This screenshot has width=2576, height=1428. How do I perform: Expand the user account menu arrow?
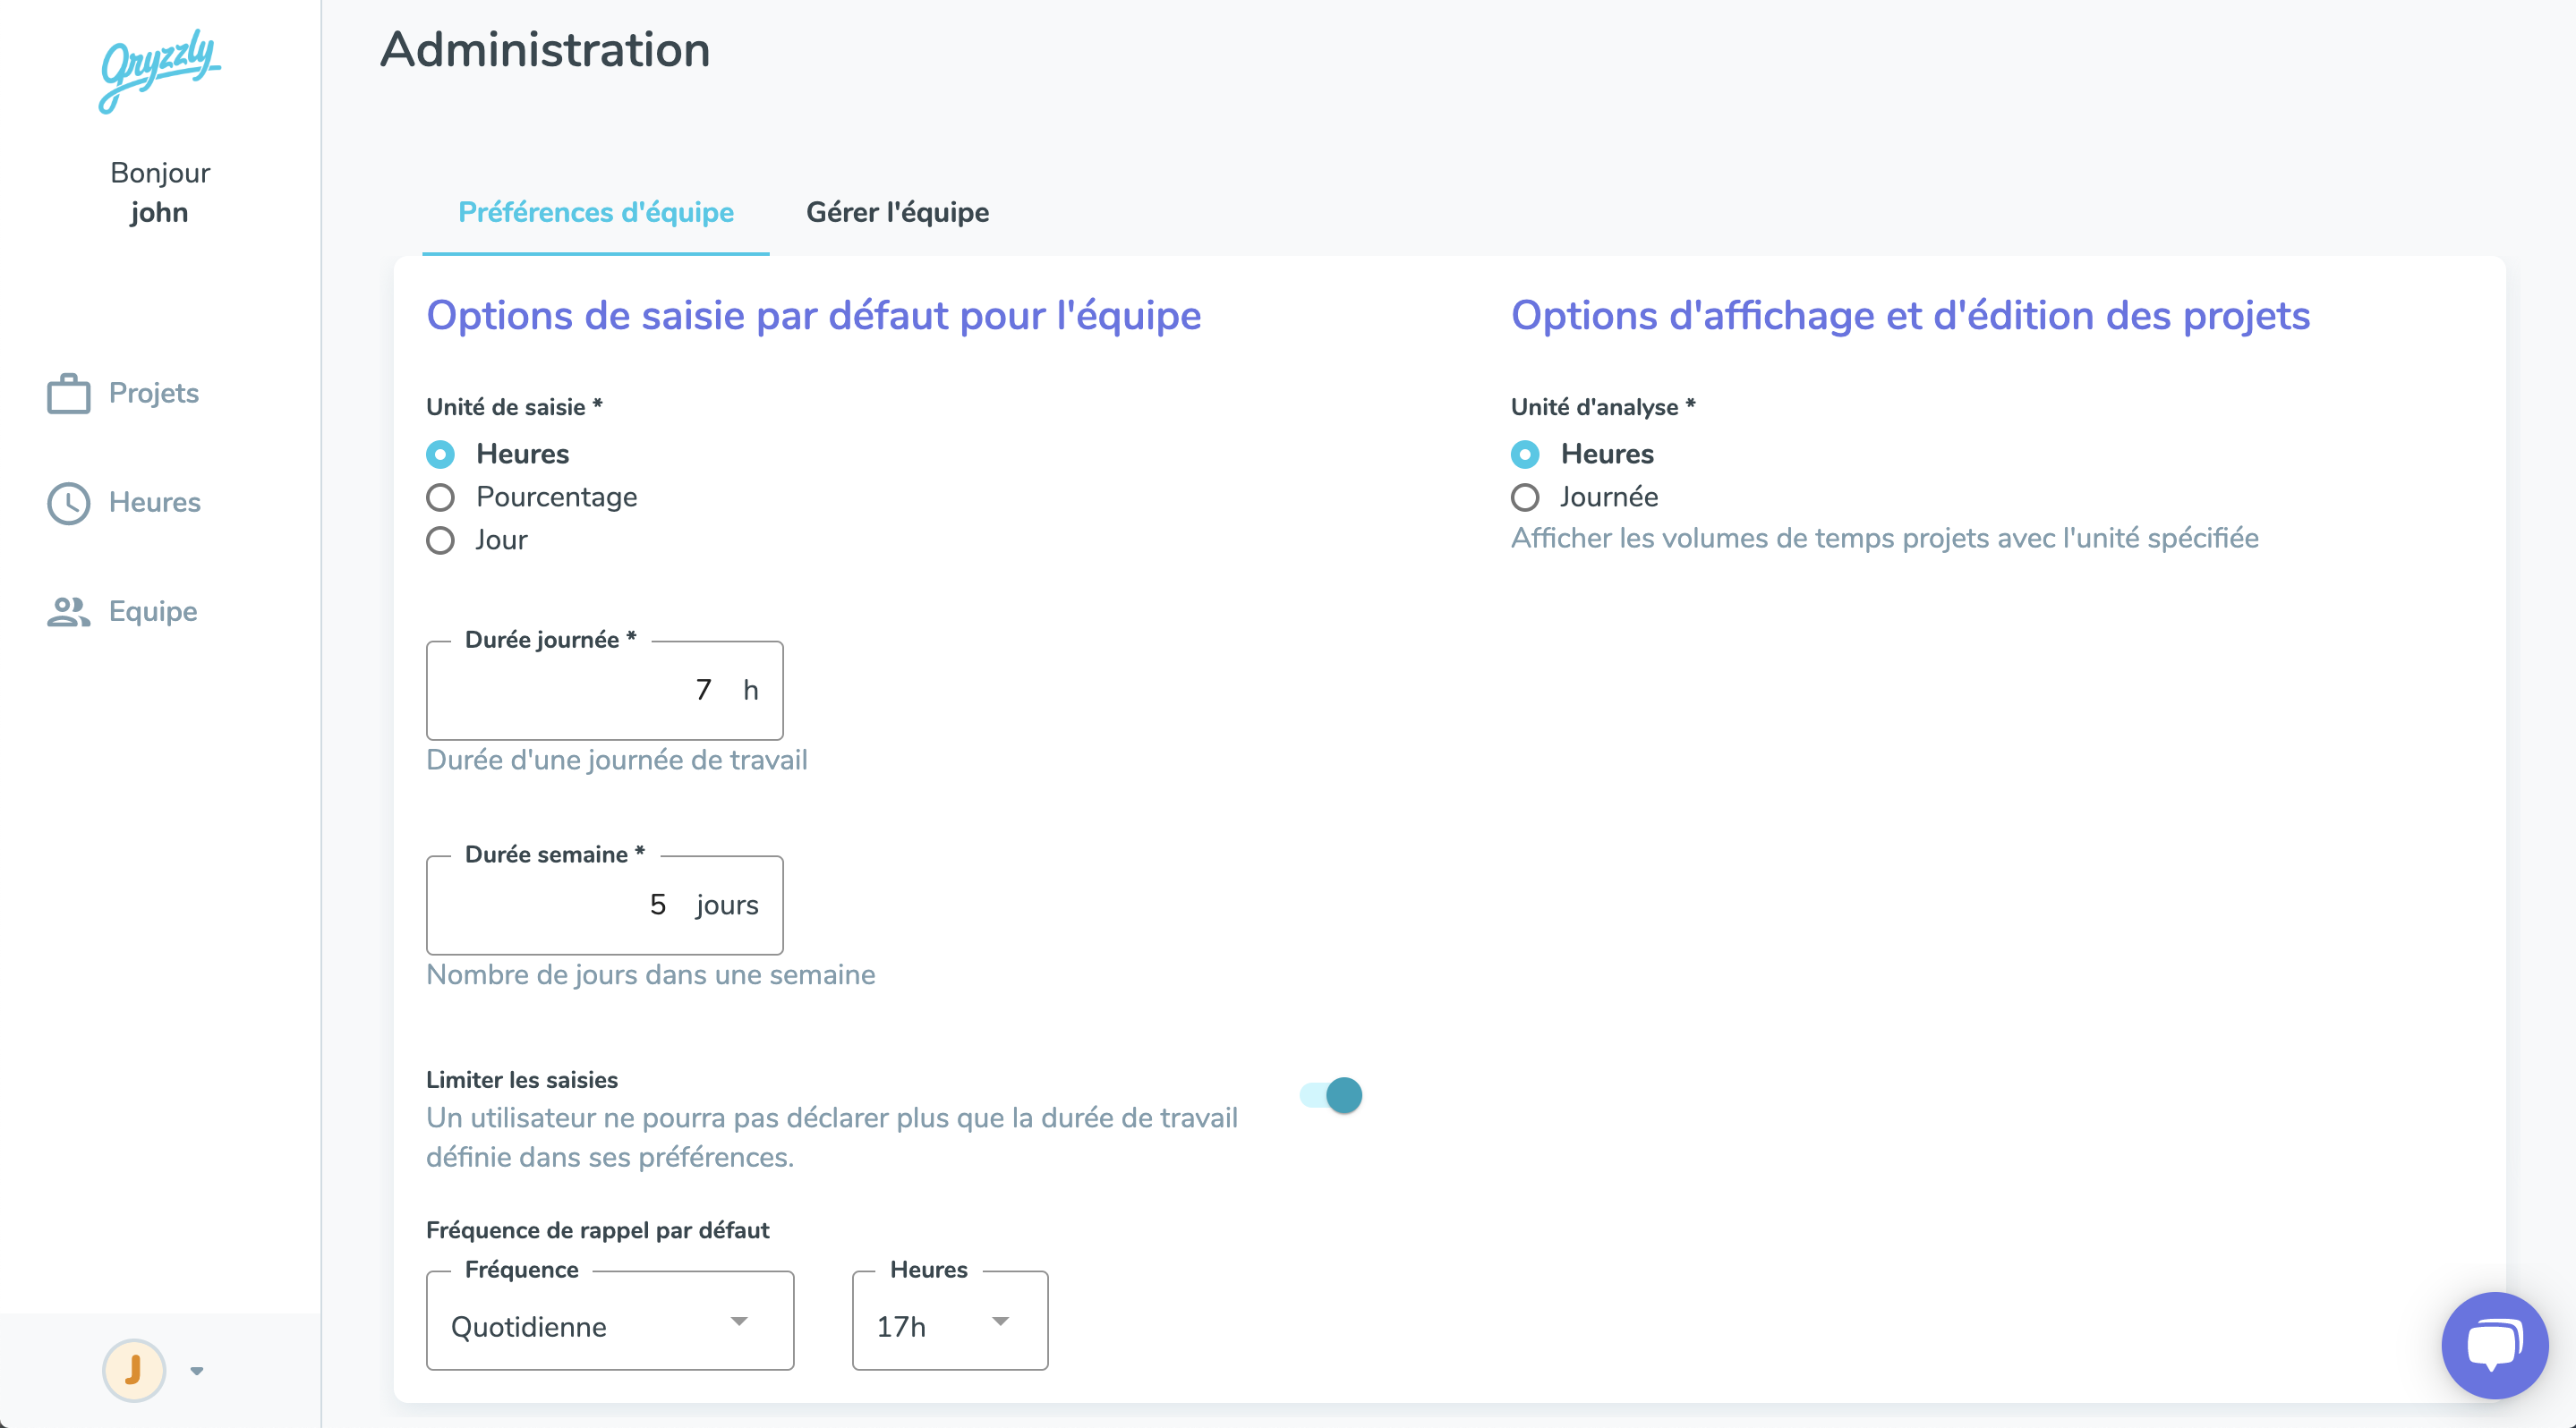[197, 1371]
